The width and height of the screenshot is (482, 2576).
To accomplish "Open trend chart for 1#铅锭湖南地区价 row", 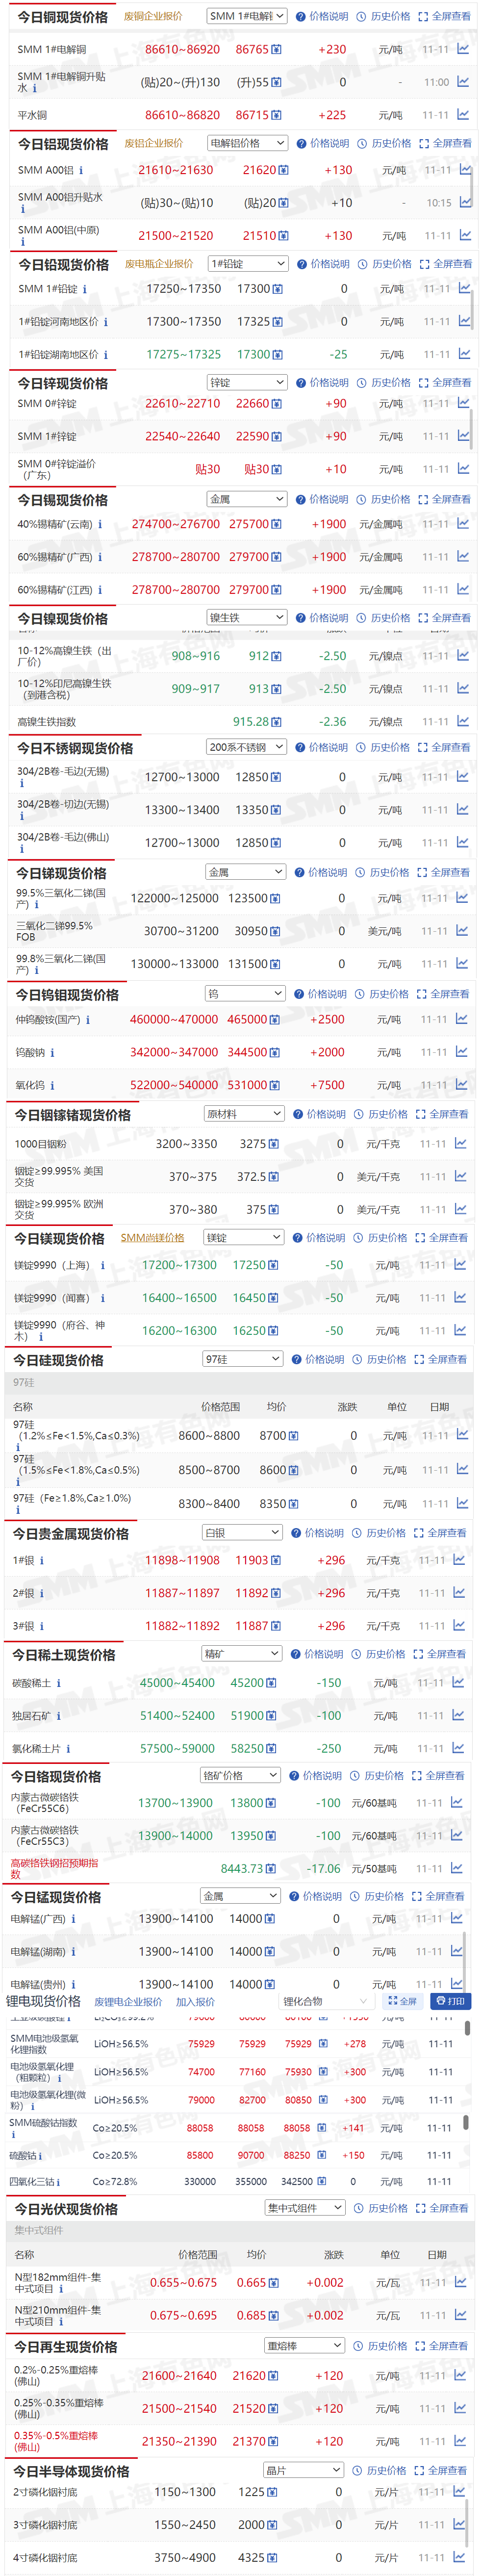I will click(465, 354).
